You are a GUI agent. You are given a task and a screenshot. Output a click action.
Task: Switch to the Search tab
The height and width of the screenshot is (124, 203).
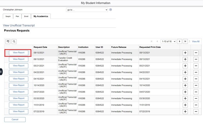(x=8, y=17)
